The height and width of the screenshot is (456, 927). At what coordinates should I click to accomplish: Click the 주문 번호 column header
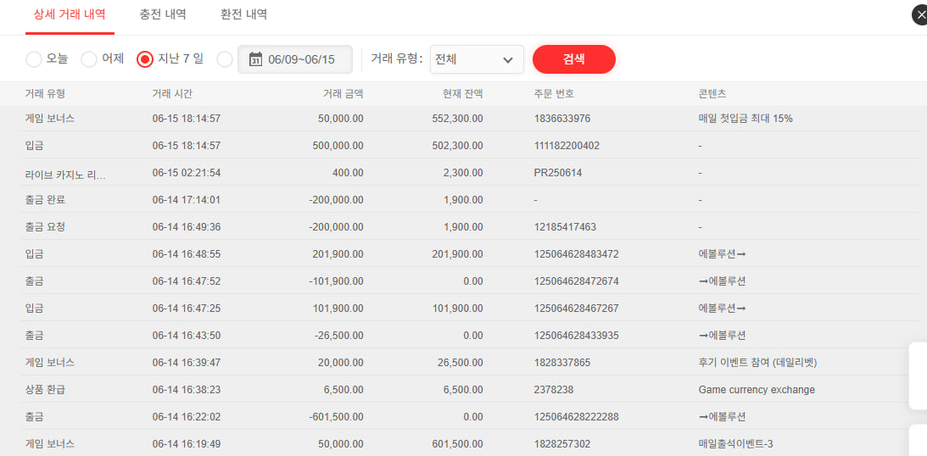[554, 93]
